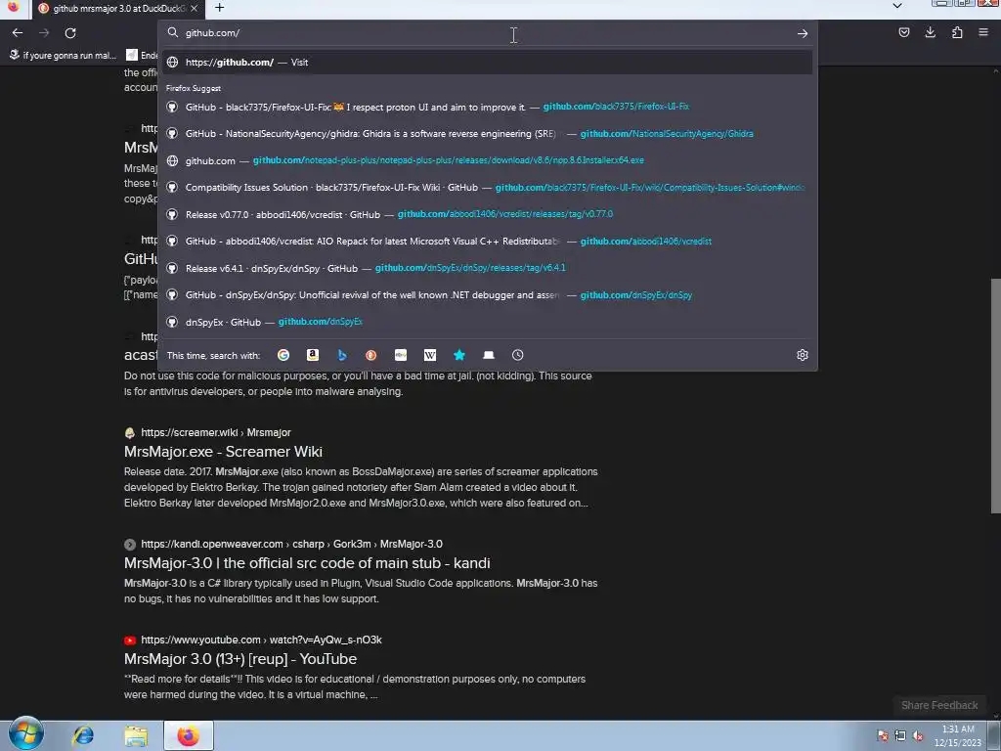Search bookmarks with the star icon
Viewport: 1001px width, 751px height.
click(x=459, y=355)
